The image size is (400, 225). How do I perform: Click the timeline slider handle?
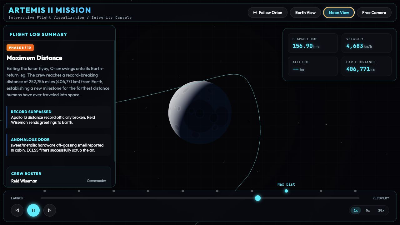point(258,198)
